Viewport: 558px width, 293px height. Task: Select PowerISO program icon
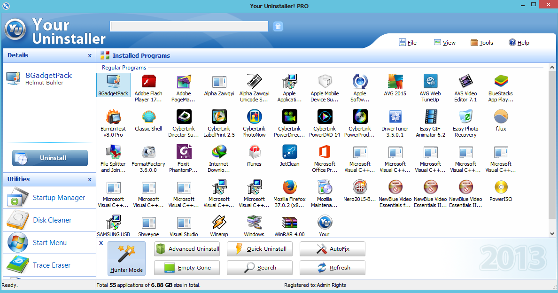501,187
